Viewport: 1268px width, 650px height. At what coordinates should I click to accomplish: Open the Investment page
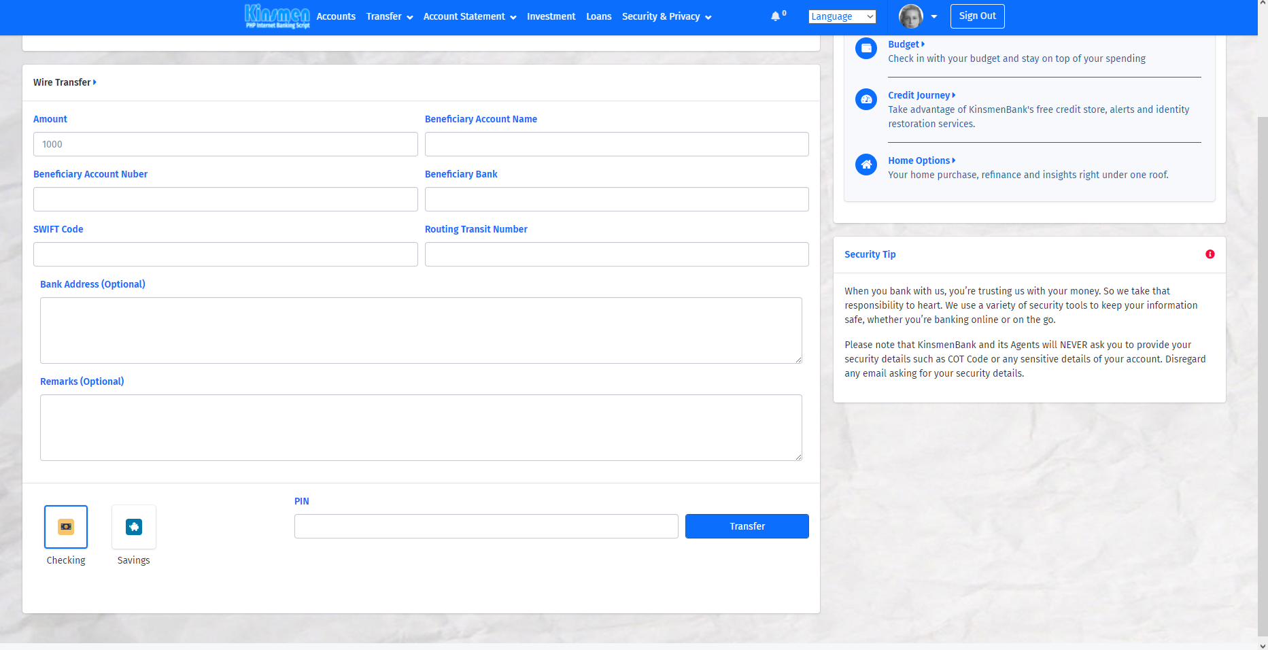[x=551, y=16]
